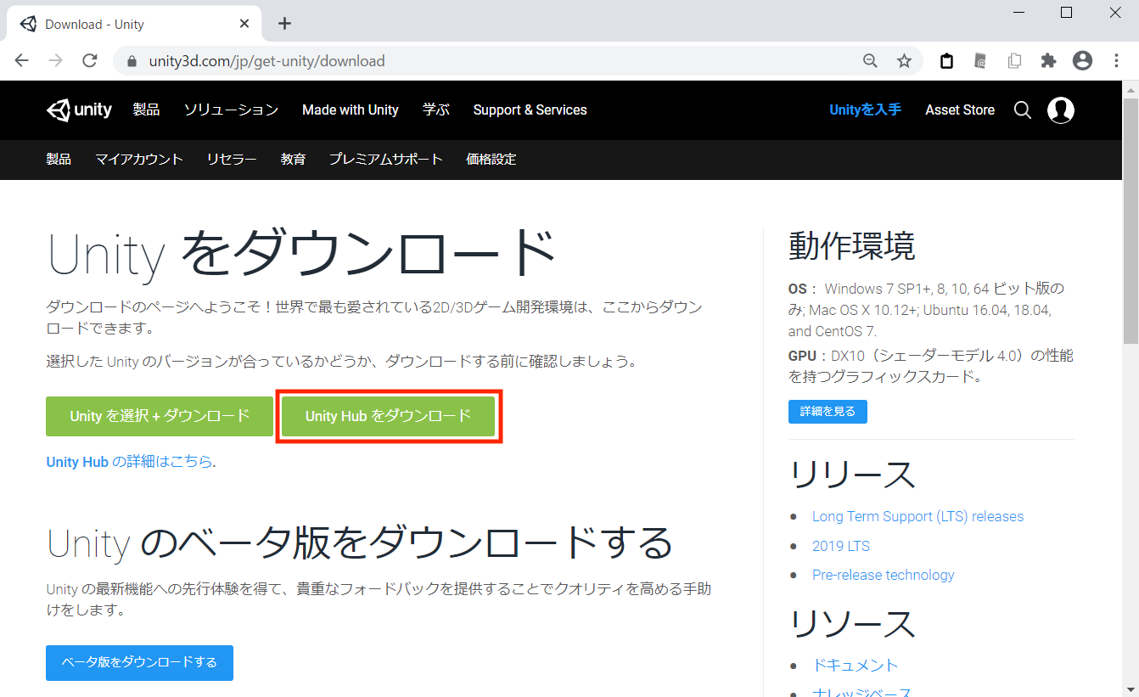Click the vertical page scrollbar
1139x697 pixels.
pyautogui.click(x=1131, y=255)
